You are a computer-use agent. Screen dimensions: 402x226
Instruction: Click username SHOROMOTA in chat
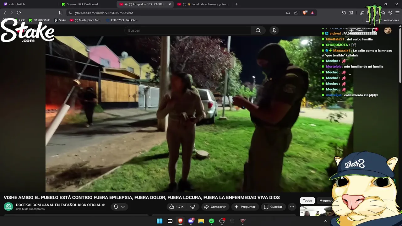pos(337,45)
